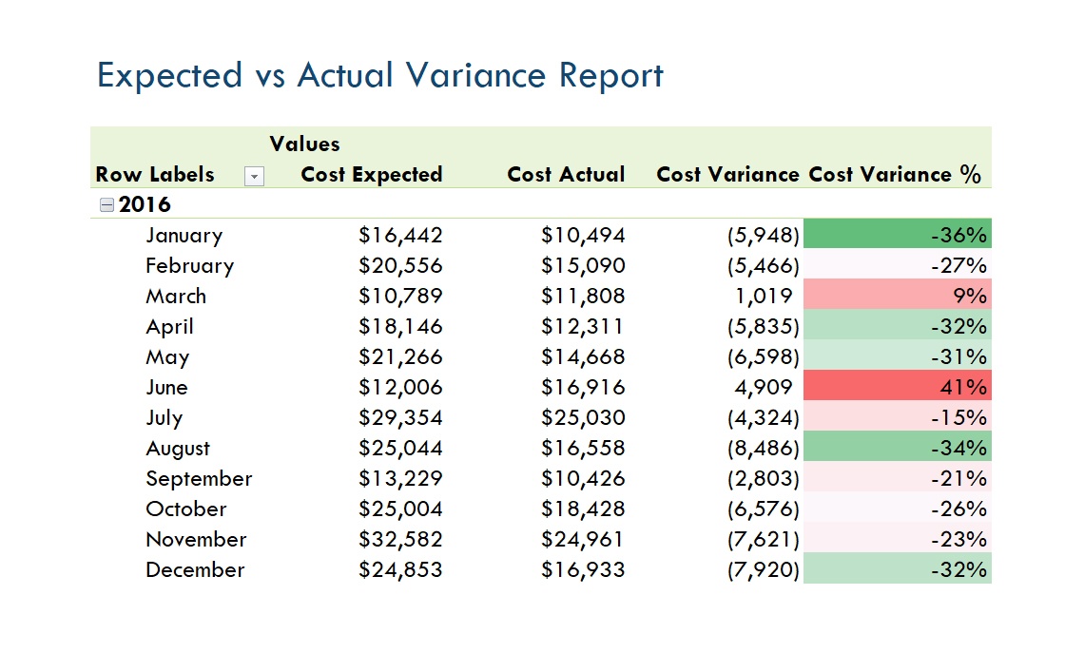Select the October row label
Screen dimensions: 1084x653
click(x=186, y=509)
